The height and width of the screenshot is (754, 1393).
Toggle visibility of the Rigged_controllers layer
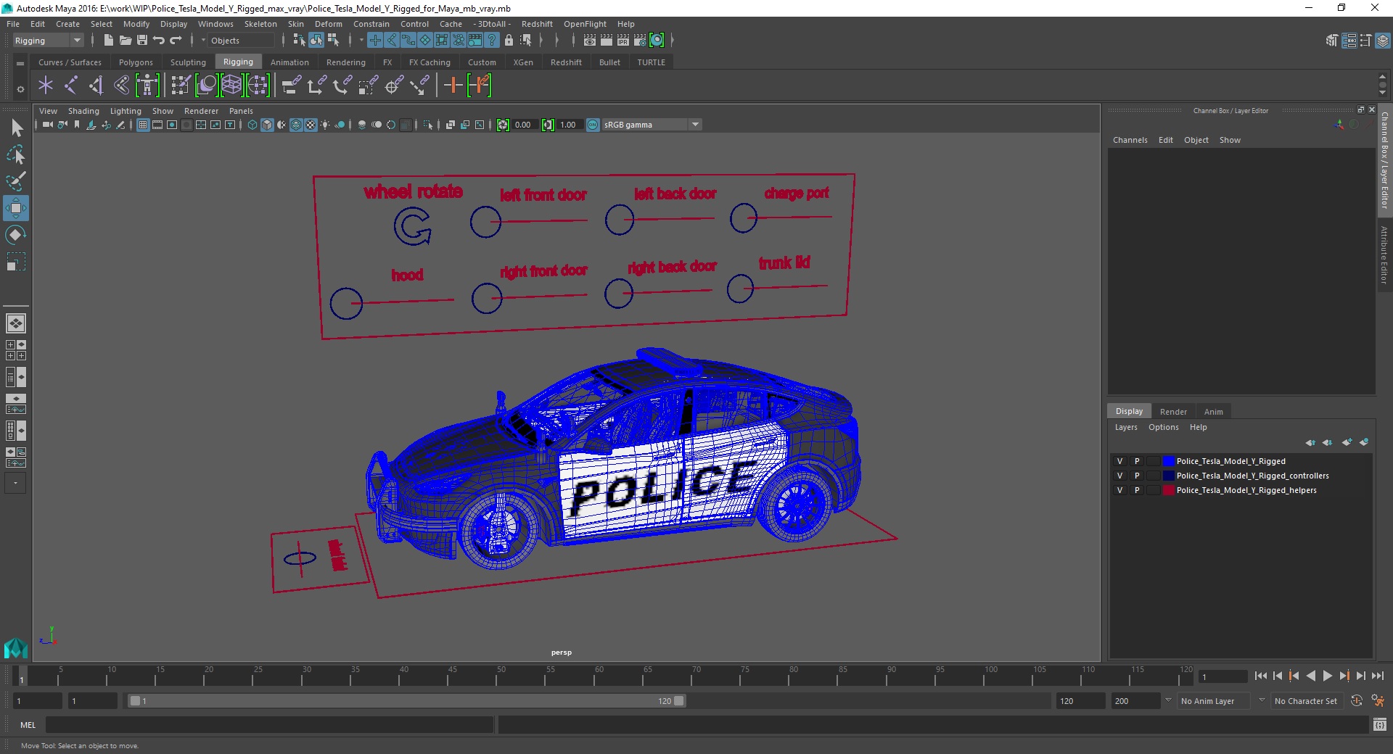pyautogui.click(x=1119, y=476)
